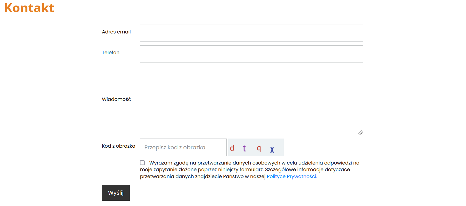This screenshot has height=206, width=466.
Task: Click the Adres email input field
Action: (251, 33)
